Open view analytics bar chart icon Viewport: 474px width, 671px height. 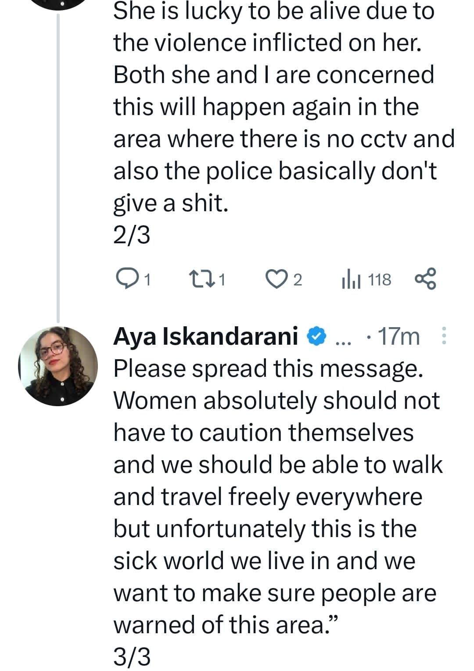click(351, 280)
